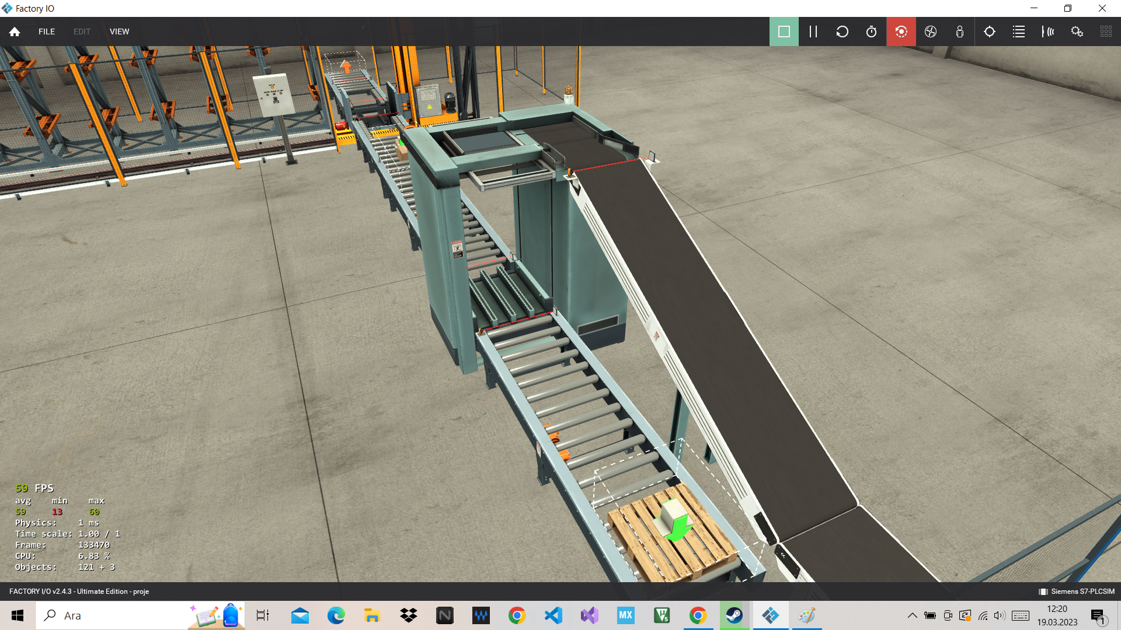The width and height of the screenshot is (1121, 630).
Task: Show the sensors and actuators icon
Action: tap(1048, 32)
